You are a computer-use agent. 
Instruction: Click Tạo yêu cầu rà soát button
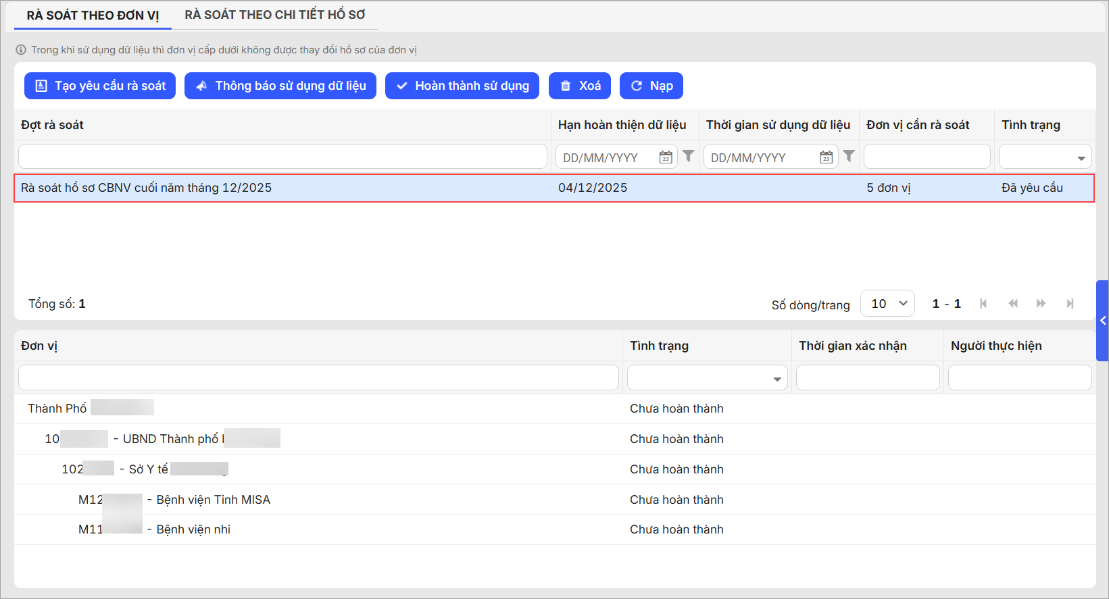pyautogui.click(x=100, y=86)
